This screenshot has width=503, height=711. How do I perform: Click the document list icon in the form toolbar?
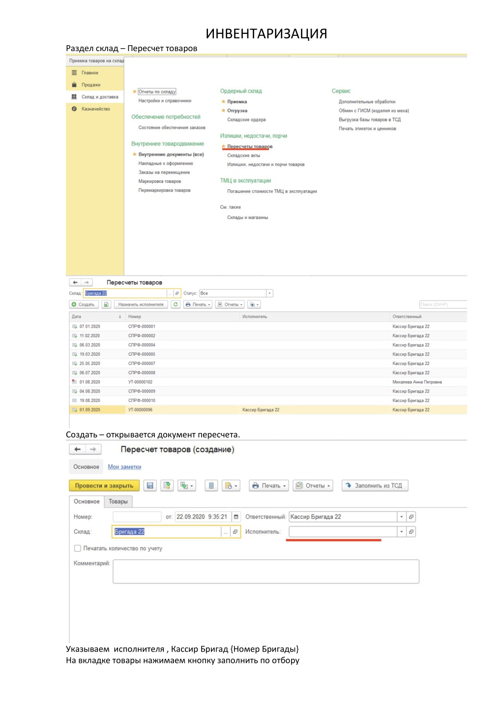211,485
